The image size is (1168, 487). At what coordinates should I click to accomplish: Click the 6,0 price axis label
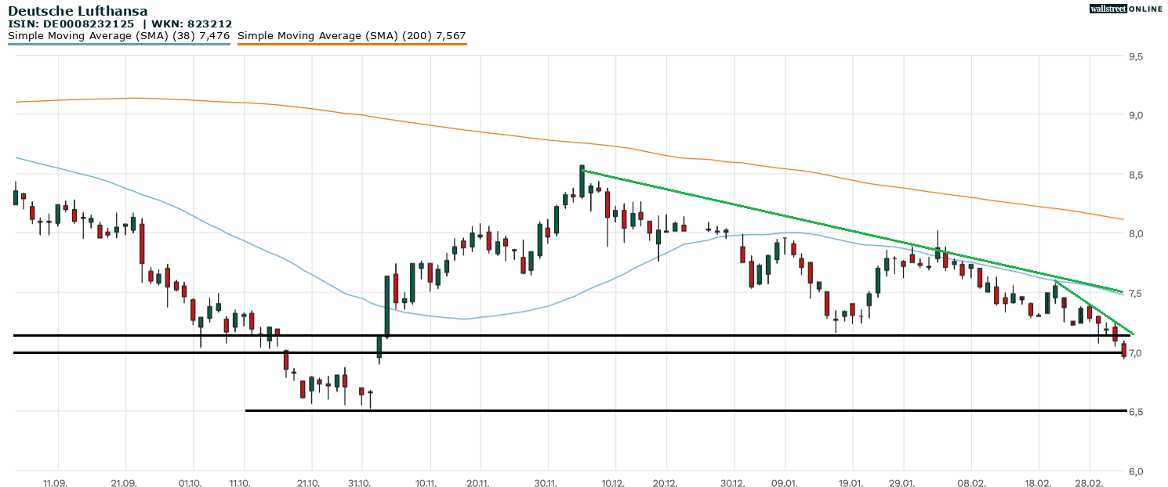(x=1135, y=471)
